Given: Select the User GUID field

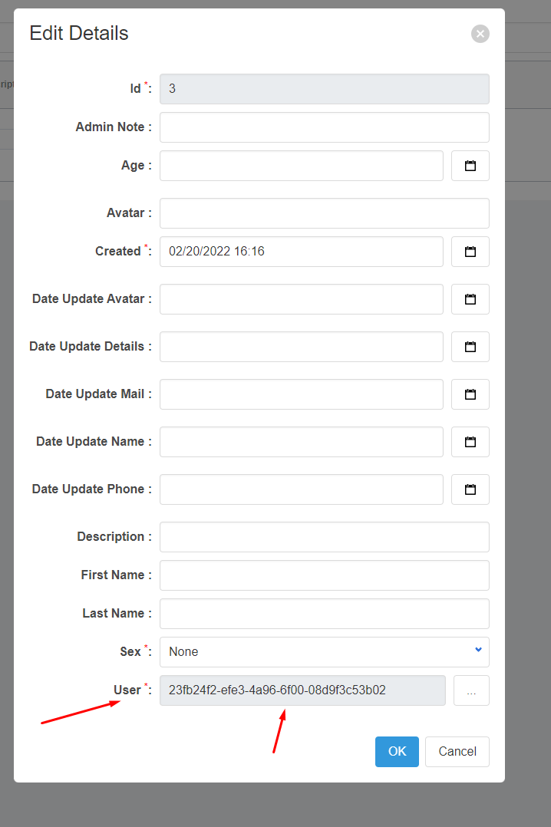Looking at the screenshot, I should [x=301, y=690].
